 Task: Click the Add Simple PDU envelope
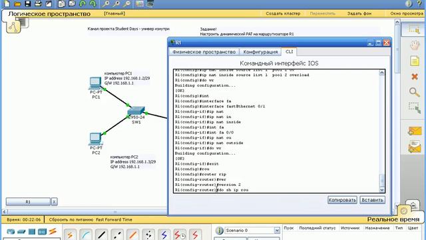pyautogui.click(x=415, y=131)
